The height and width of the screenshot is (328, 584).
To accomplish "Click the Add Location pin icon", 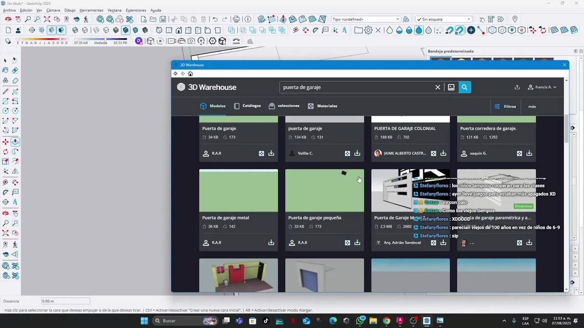I will point(515,19).
